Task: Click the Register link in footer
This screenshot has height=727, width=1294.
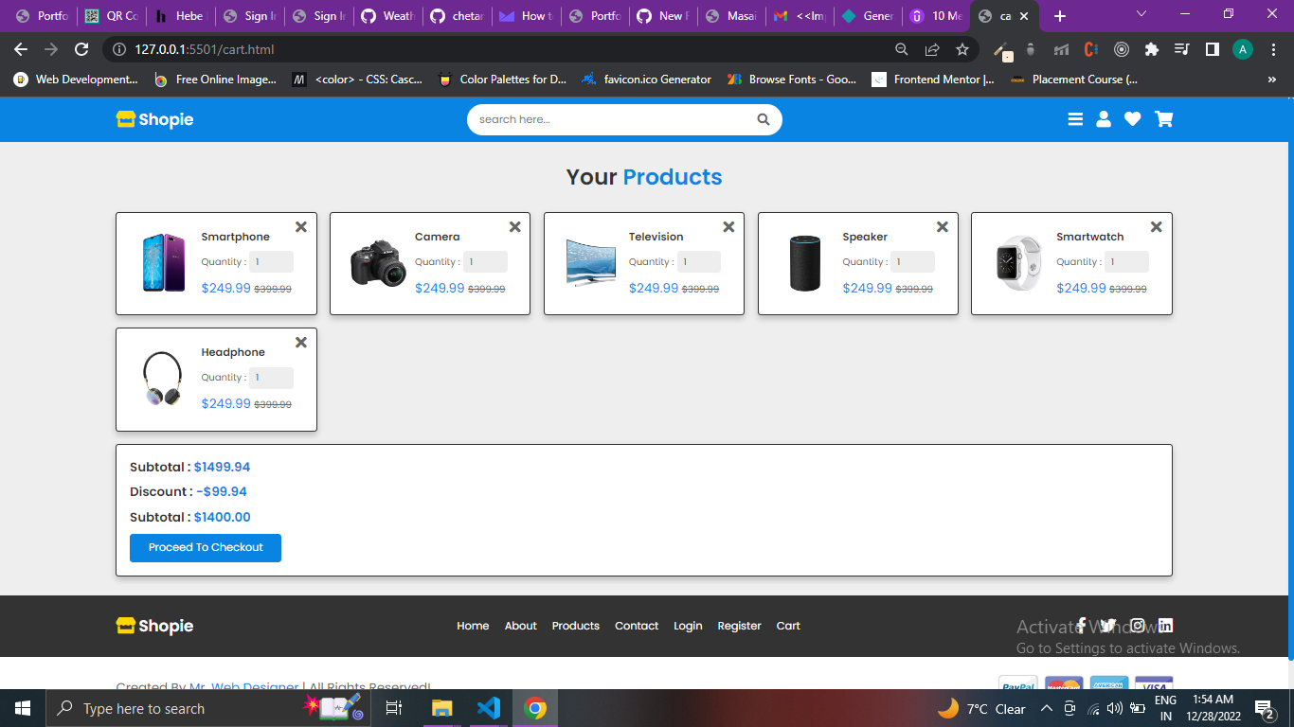Action: click(x=739, y=626)
